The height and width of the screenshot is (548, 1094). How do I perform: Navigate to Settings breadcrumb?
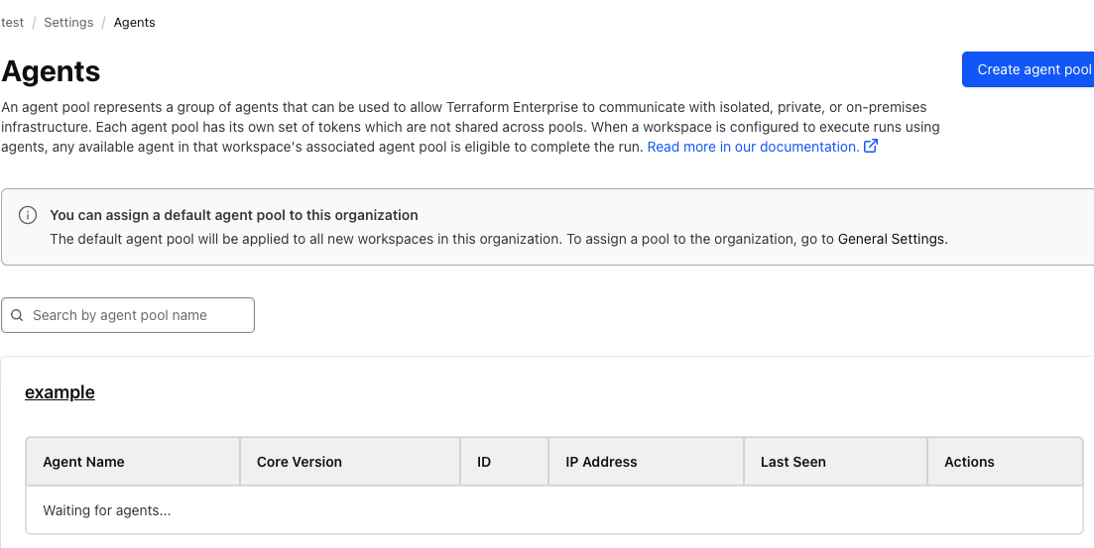click(68, 22)
